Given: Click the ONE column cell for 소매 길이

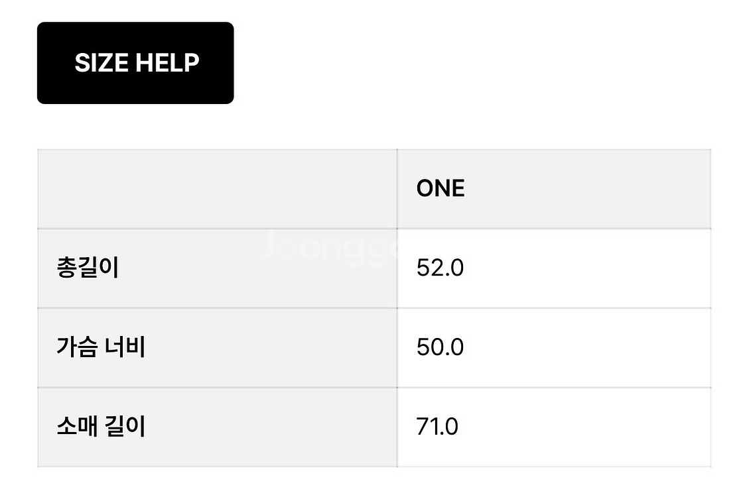Looking at the screenshot, I should point(554,426).
